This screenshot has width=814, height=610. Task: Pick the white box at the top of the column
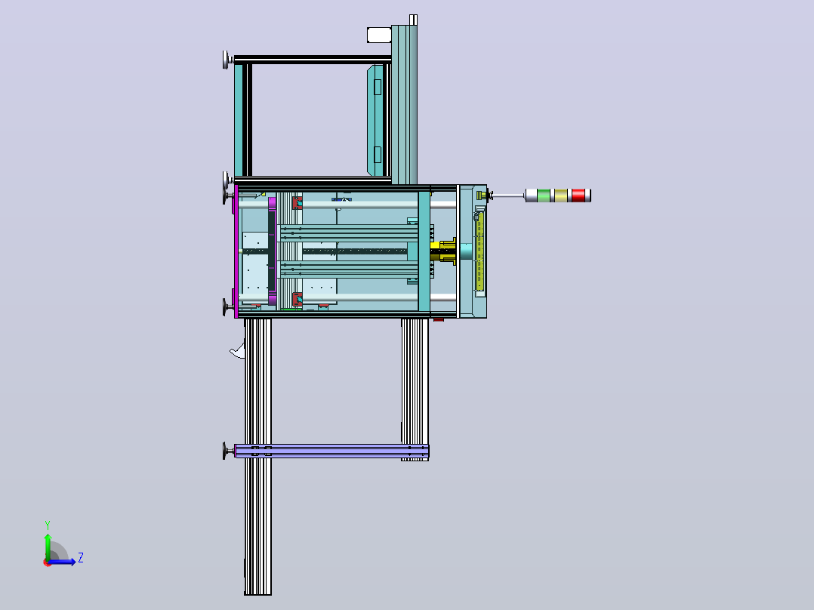379,35
